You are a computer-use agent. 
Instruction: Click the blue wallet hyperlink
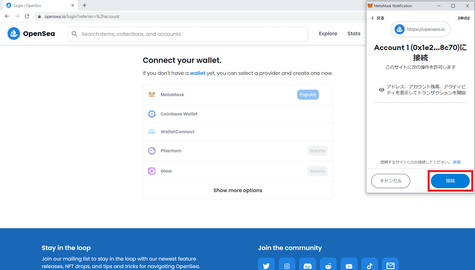pyautogui.click(x=198, y=73)
